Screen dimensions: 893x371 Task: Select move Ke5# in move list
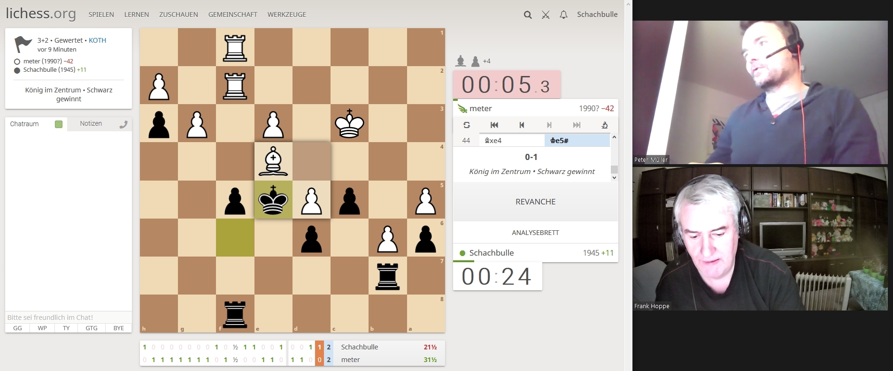[x=577, y=141]
